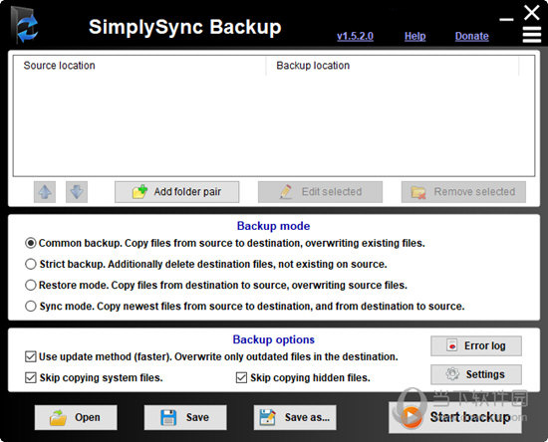Image resolution: width=548 pixels, height=442 pixels.
Task: Click Add folder pair button
Action: [x=176, y=192]
